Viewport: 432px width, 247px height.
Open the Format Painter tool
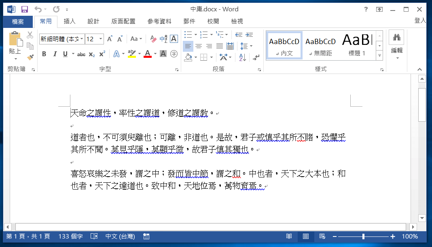[30, 57]
